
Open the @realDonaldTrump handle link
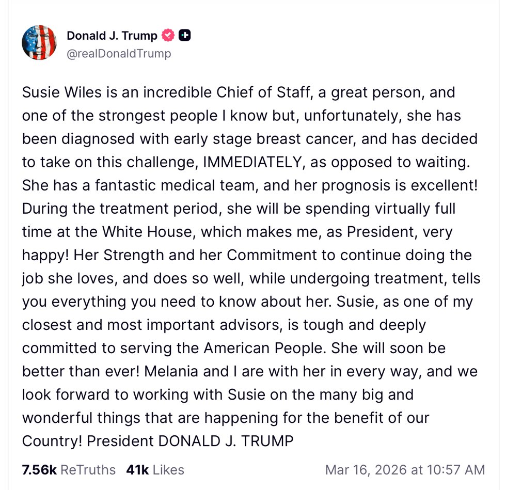119,54
